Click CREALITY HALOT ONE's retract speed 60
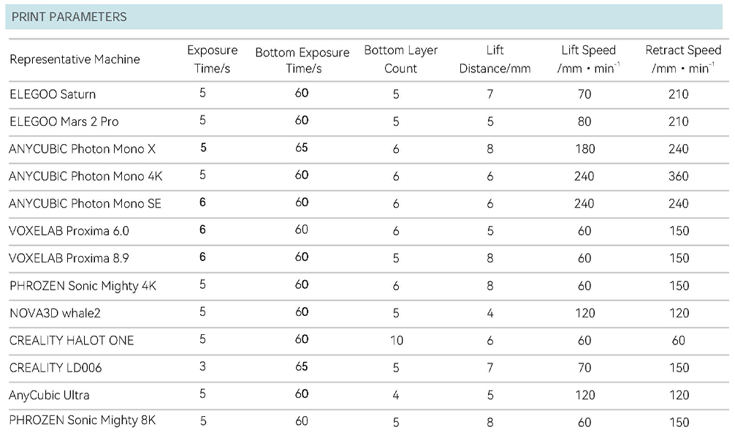This screenshot has width=735, height=438. (x=679, y=340)
